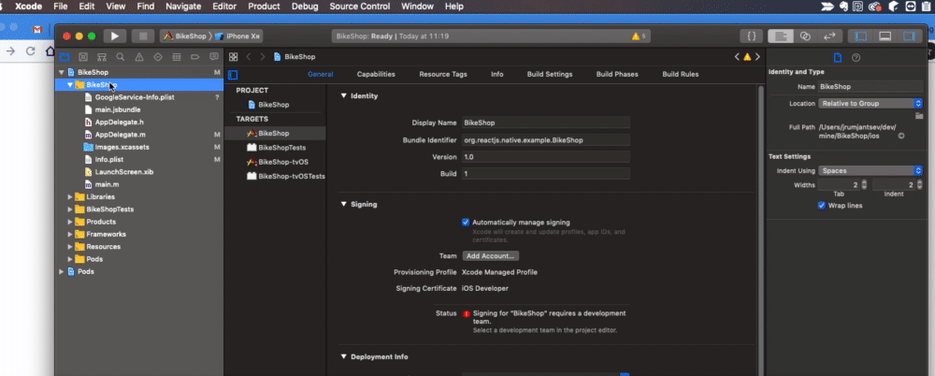Open the Indent Using dropdown
Viewport: 935px width, 376px height.
coord(870,170)
